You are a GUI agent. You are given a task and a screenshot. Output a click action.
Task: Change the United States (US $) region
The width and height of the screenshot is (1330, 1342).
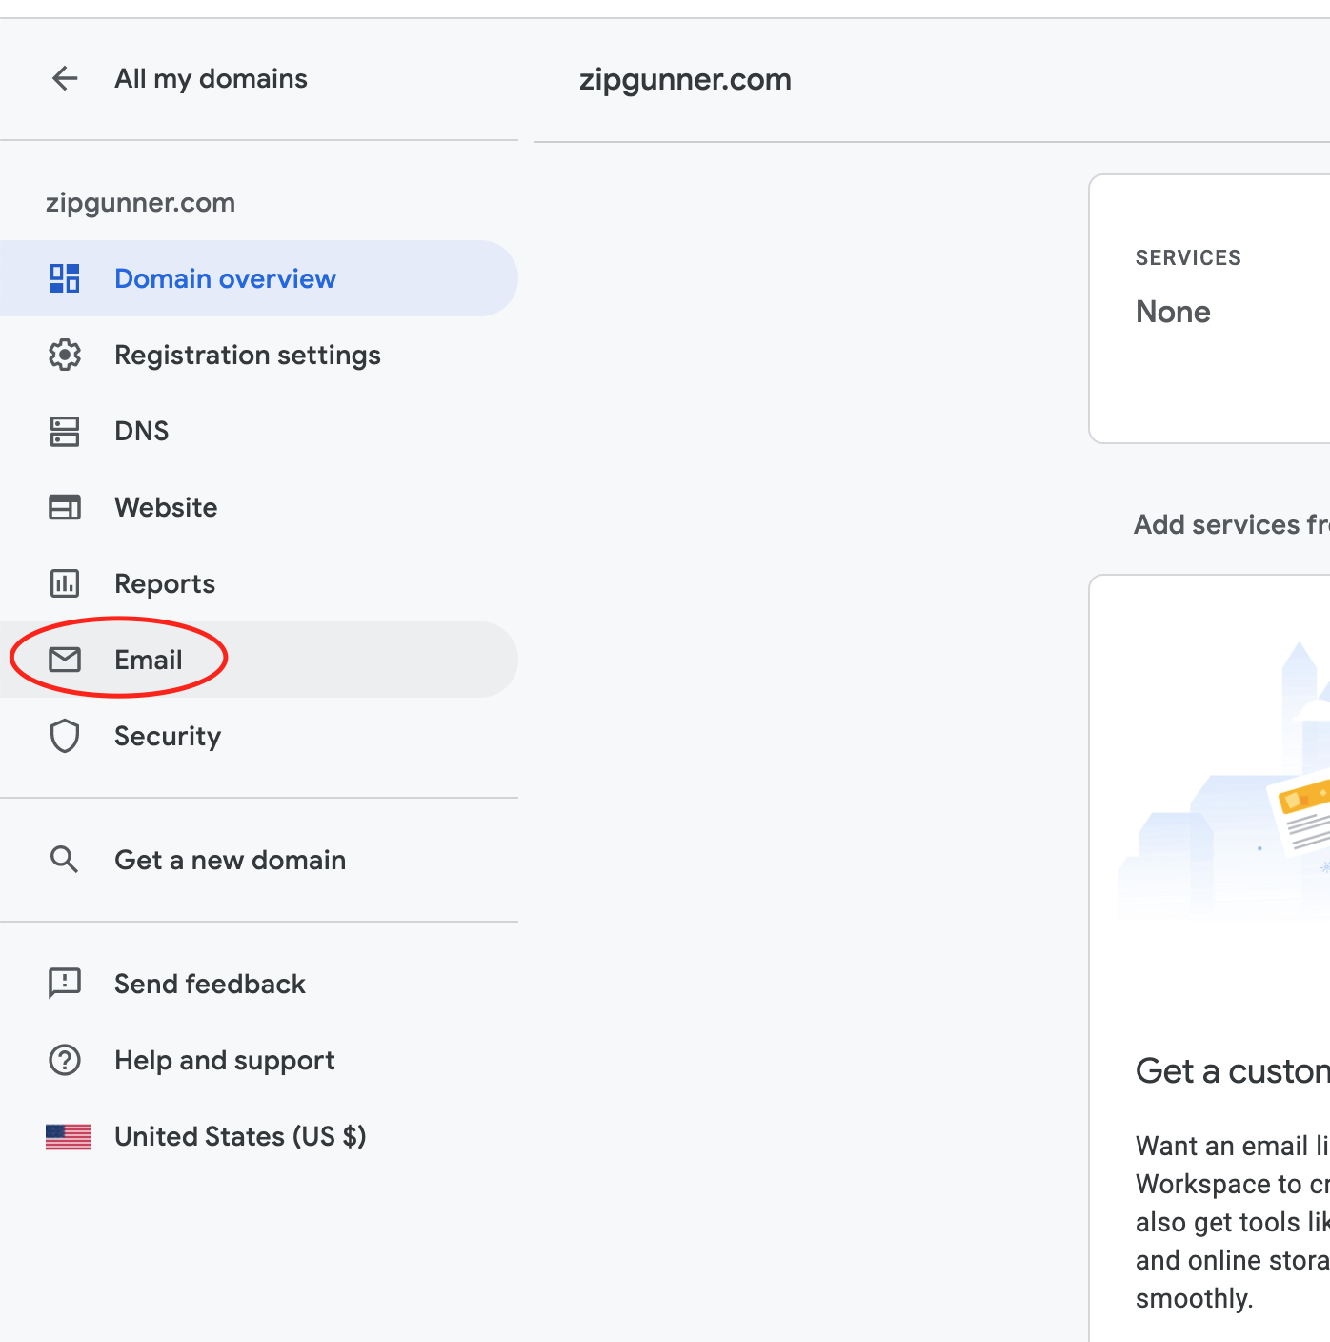(x=240, y=1136)
